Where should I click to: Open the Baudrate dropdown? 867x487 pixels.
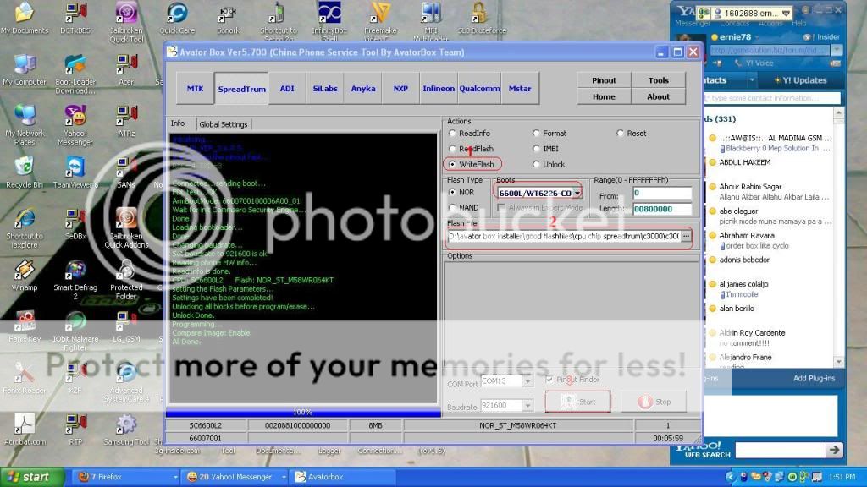pyautogui.click(x=527, y=407)
